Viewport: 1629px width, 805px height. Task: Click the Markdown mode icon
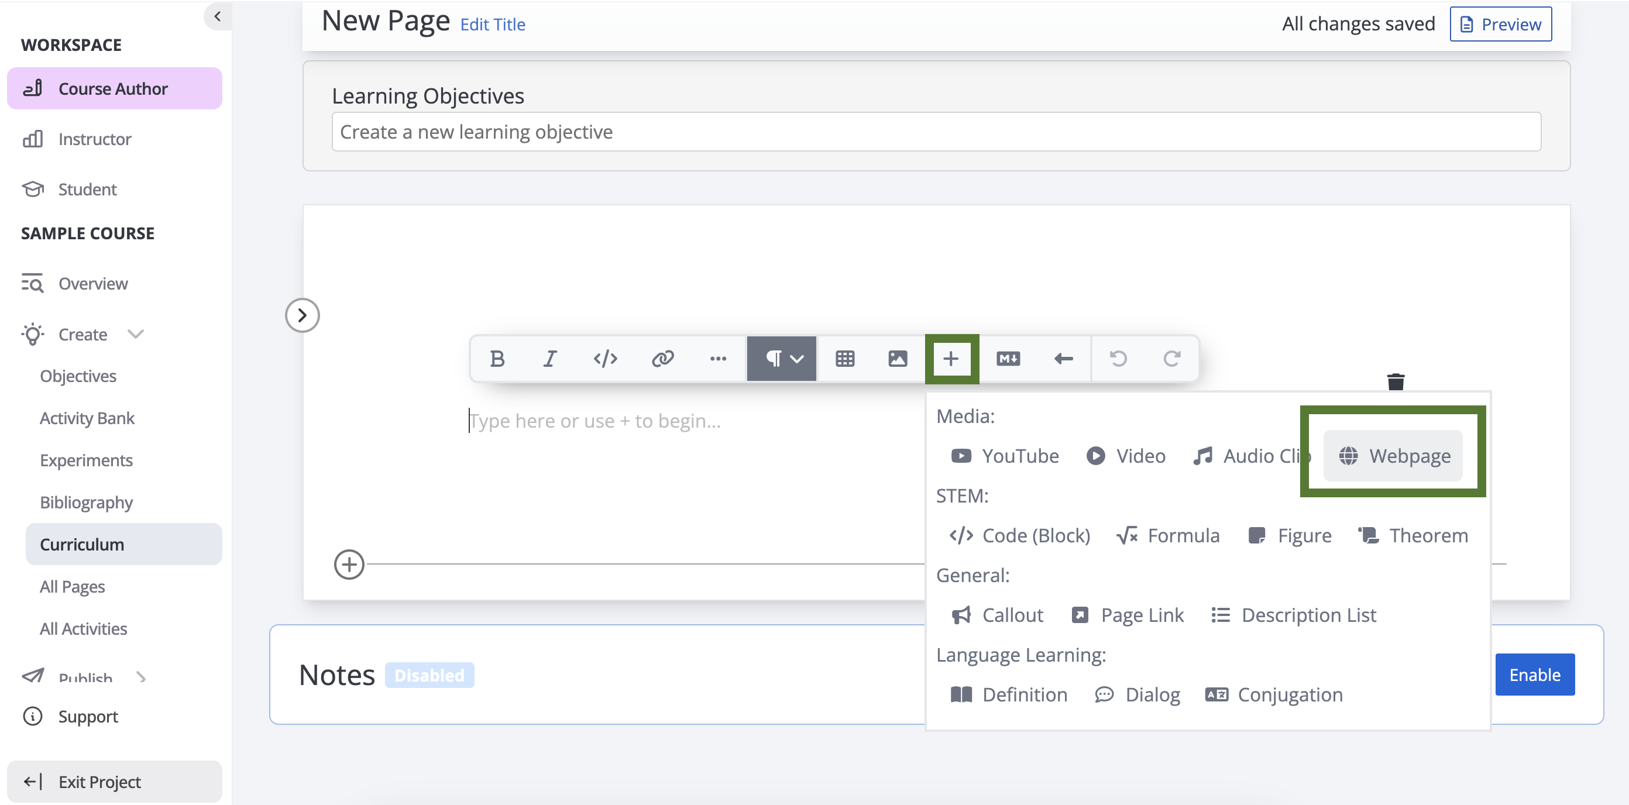coord(1008,359)
